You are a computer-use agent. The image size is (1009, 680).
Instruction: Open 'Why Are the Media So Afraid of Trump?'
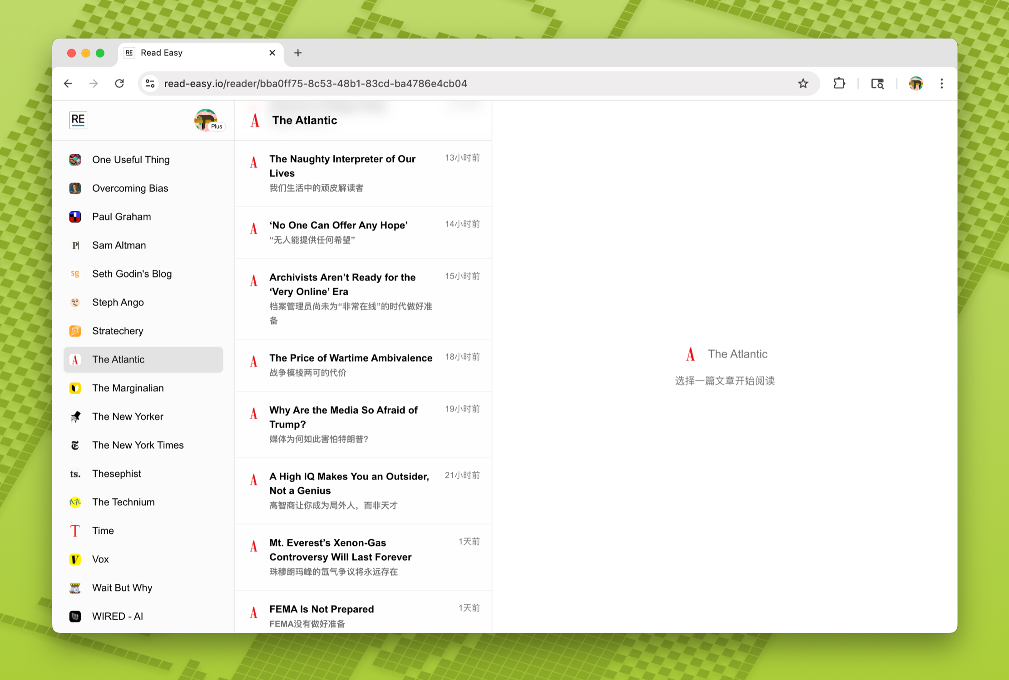363,425
